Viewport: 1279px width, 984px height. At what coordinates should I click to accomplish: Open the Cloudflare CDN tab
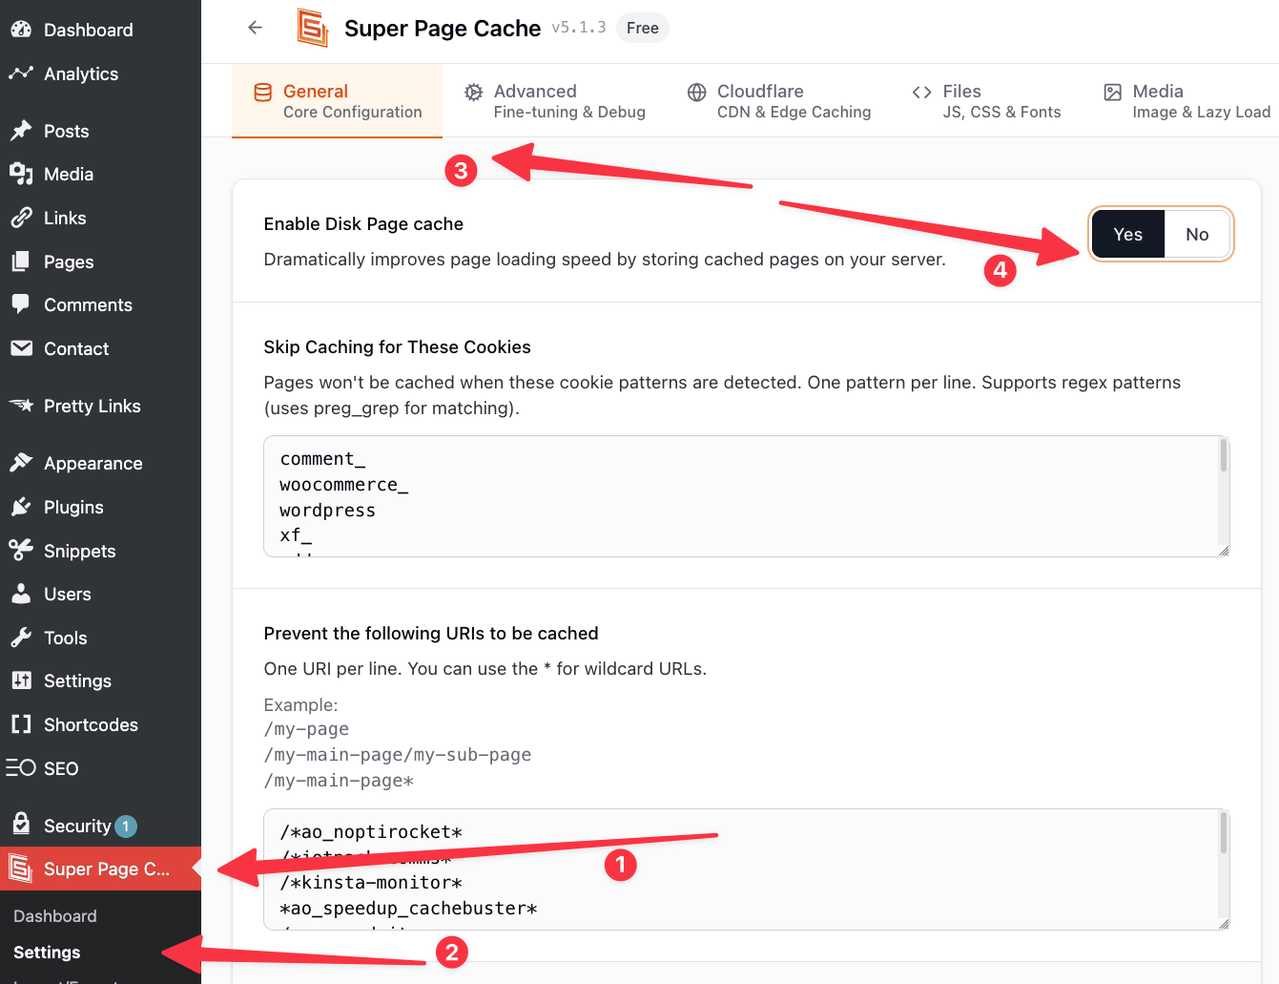click(x=779, y=100)
